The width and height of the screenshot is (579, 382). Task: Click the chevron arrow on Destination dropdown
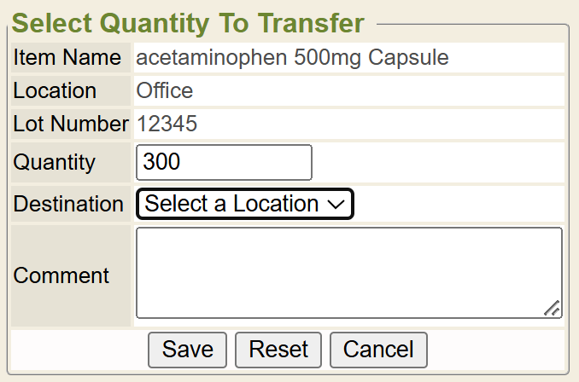336,205
